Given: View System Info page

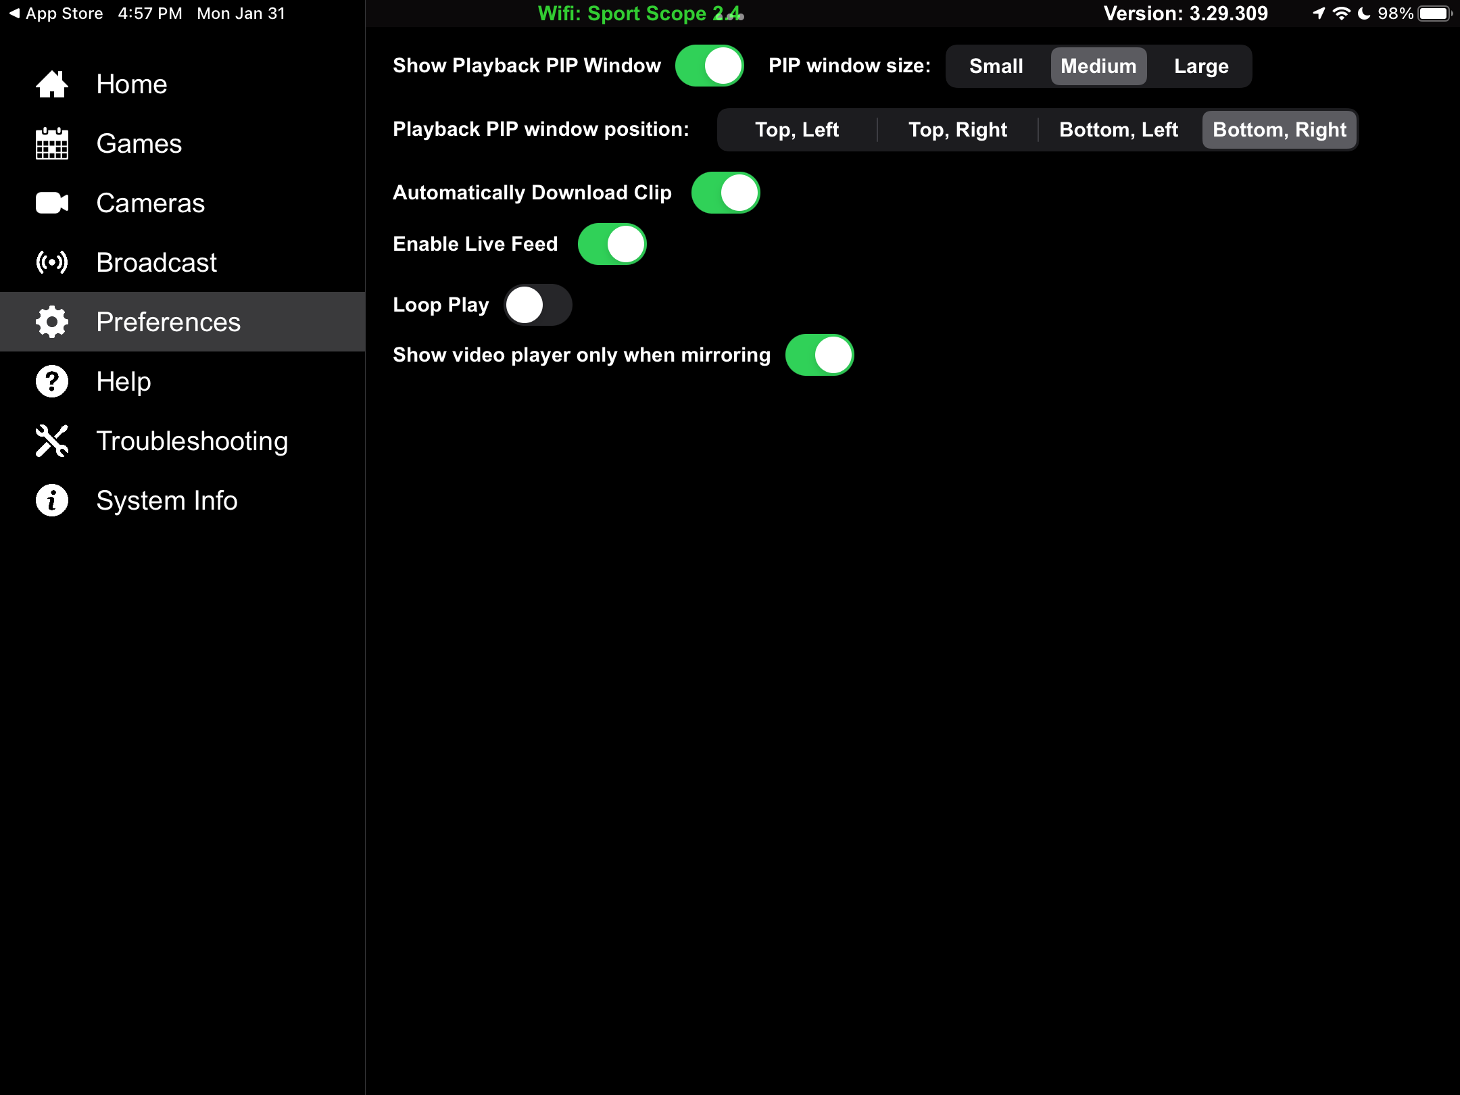Looking at the screenshot, I should (182, 500).
